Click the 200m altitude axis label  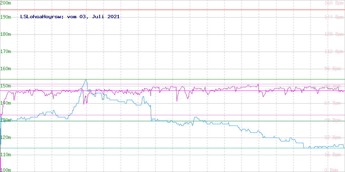(x=6, y=3)
